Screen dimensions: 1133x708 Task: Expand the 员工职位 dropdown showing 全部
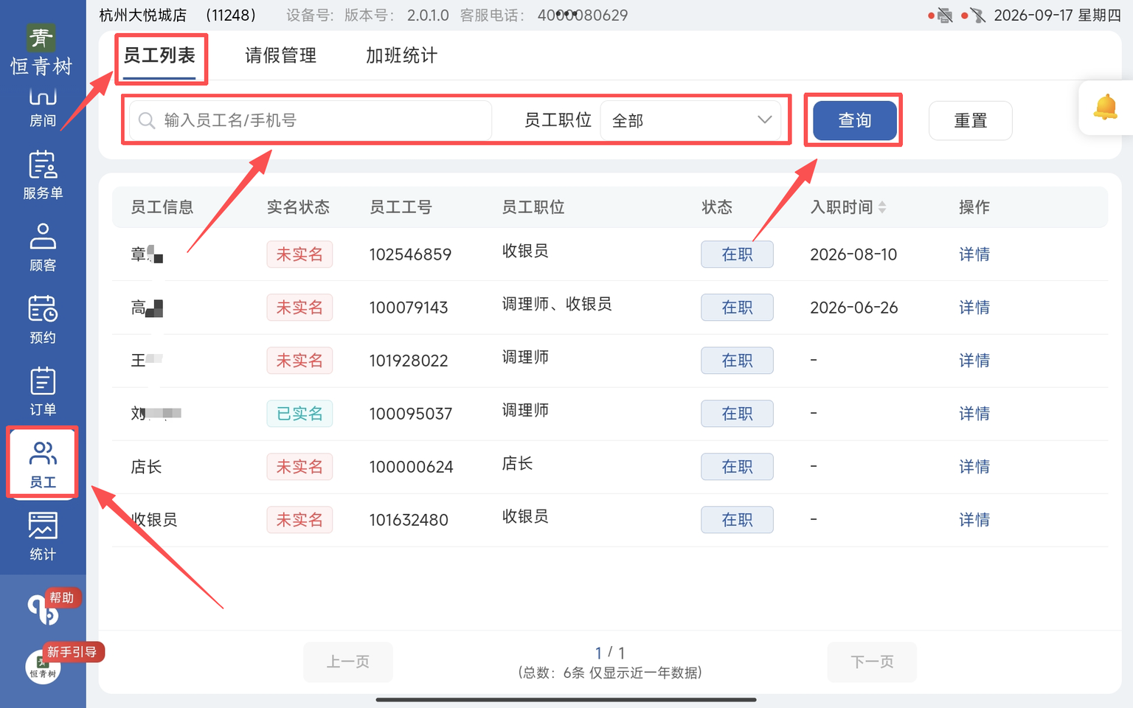pyautogui.click(x=691, y=120)
